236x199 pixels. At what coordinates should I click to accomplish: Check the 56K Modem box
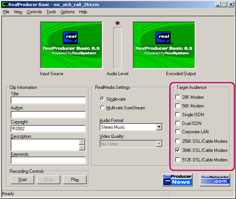click(x=177, y=106)
